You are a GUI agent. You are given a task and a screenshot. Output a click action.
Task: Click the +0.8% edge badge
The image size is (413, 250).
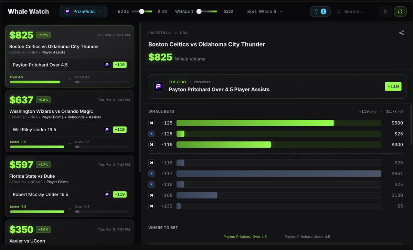pyautogui.click(x=43, y=100)
